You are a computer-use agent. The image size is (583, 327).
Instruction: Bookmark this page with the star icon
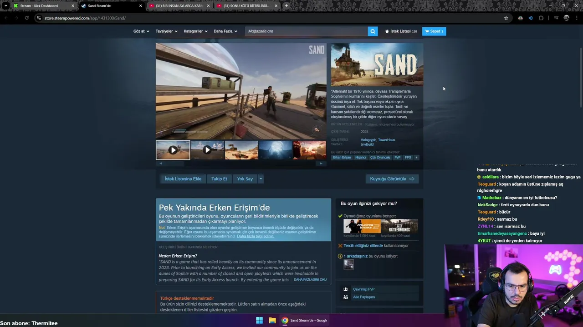pos(506,18)
